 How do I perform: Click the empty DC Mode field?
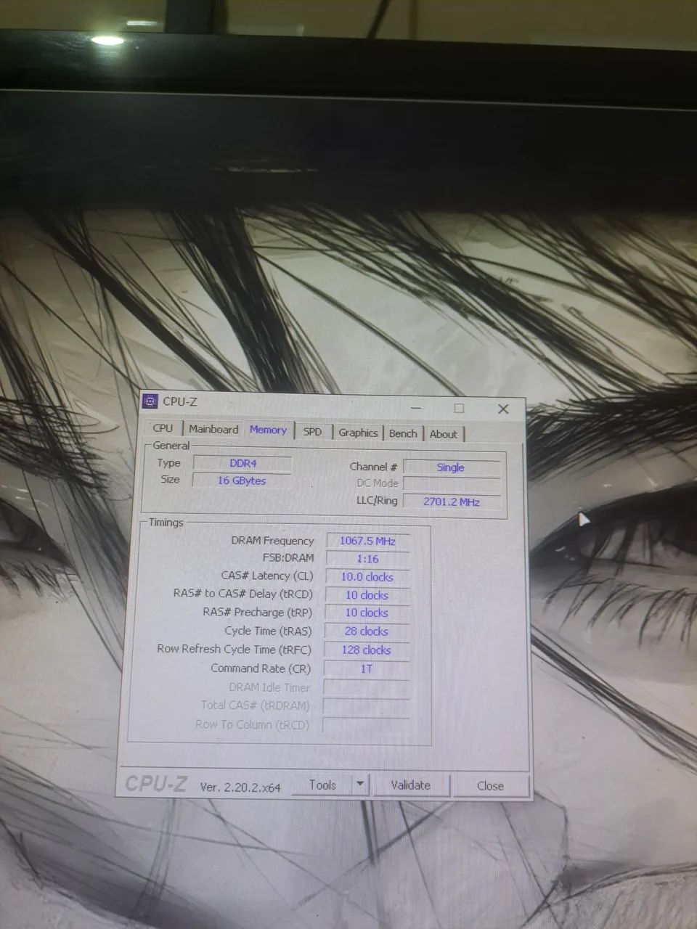(451, 483)
